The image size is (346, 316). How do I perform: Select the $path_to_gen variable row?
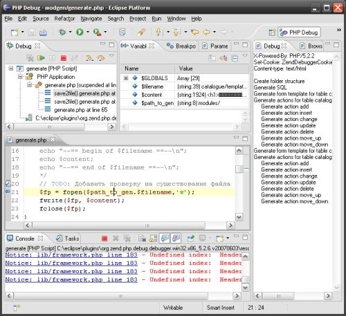pos(185,103)
